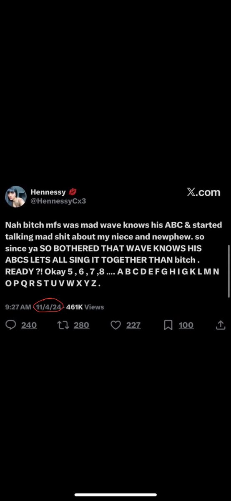Click the tweet text body
The height and width of the screenshot is (501, 231).
pyautogui.click(x=113, y=254)
